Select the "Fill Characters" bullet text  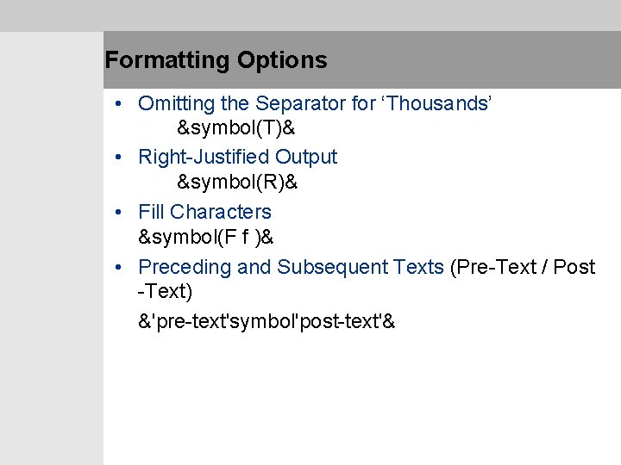point(204,212)
